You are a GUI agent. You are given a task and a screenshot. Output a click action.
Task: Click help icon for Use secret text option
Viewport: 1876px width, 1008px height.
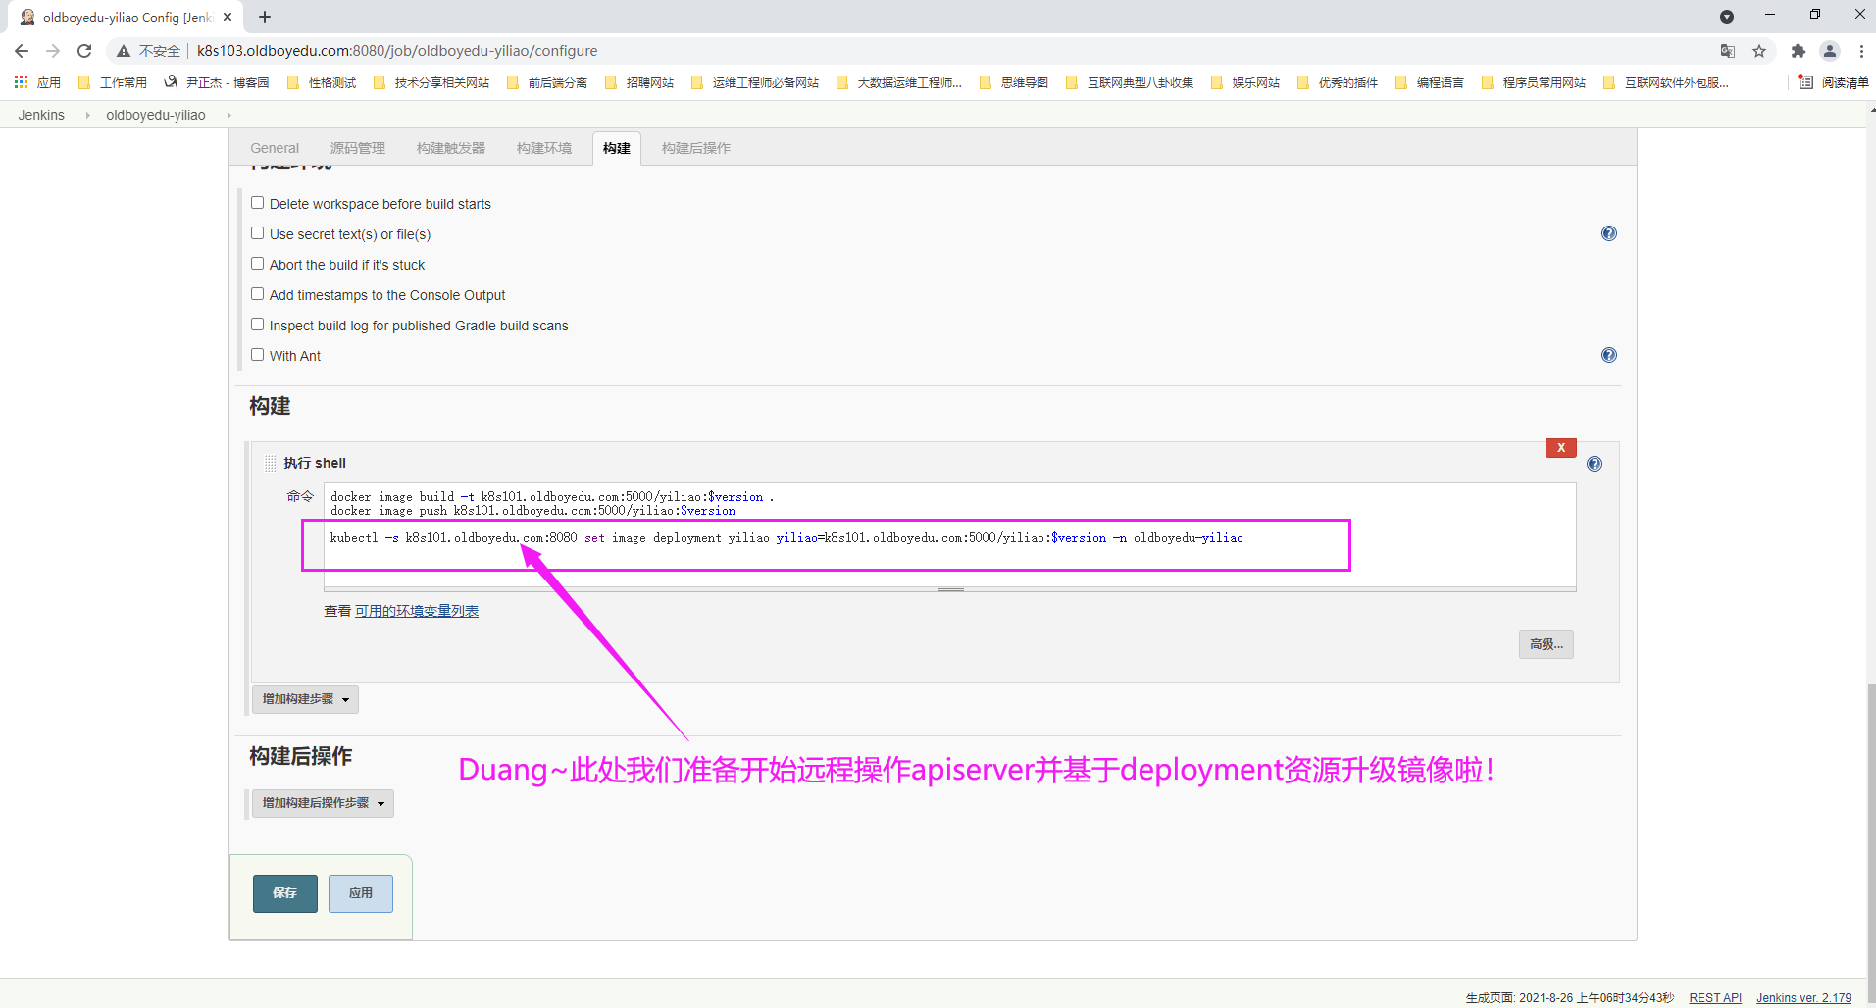(1608, 233)
